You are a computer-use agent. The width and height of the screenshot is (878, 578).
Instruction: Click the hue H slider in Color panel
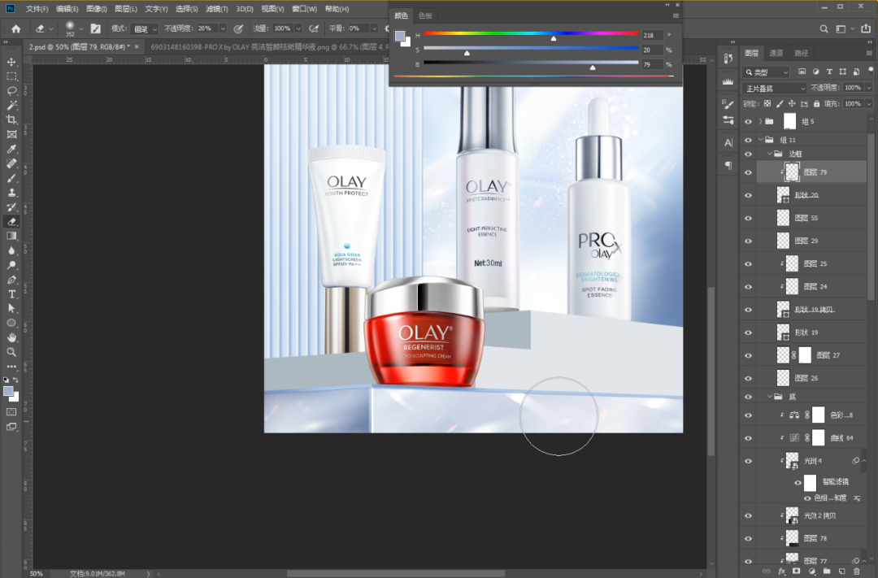click(x=531, y=35)
